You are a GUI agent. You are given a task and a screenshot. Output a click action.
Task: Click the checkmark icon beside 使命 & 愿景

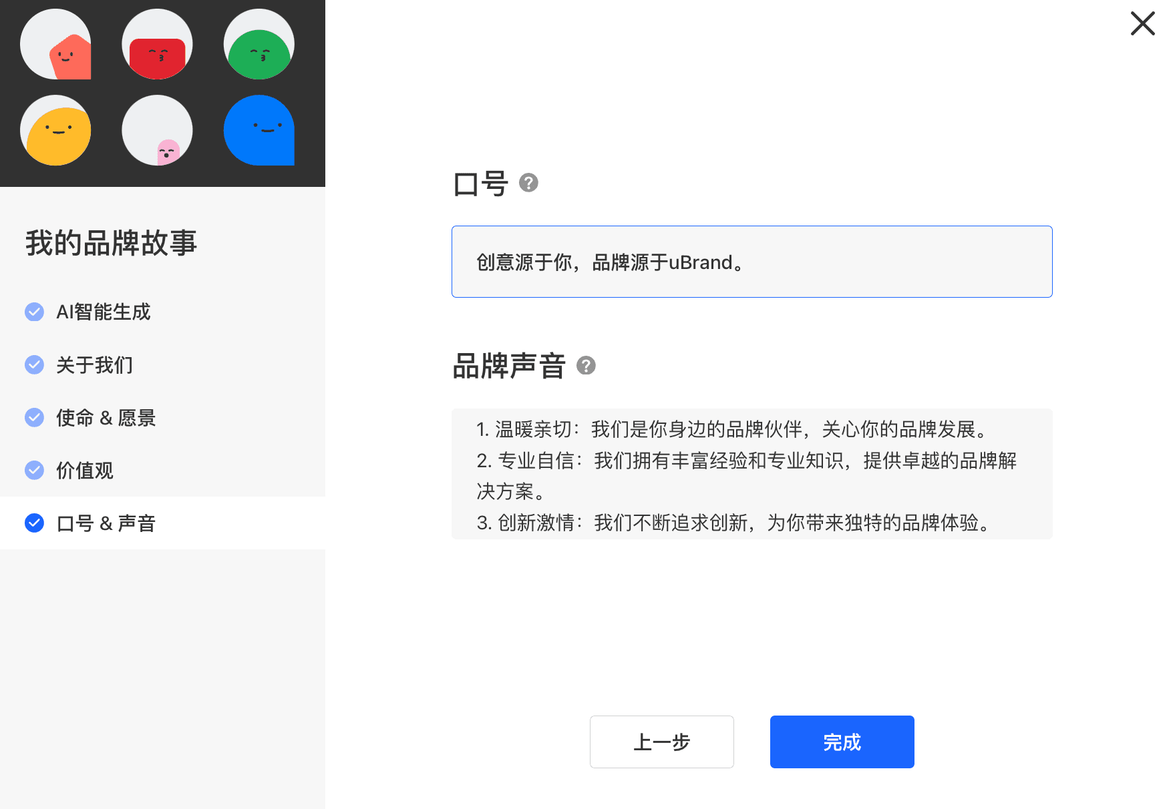(x=35, y=417)
